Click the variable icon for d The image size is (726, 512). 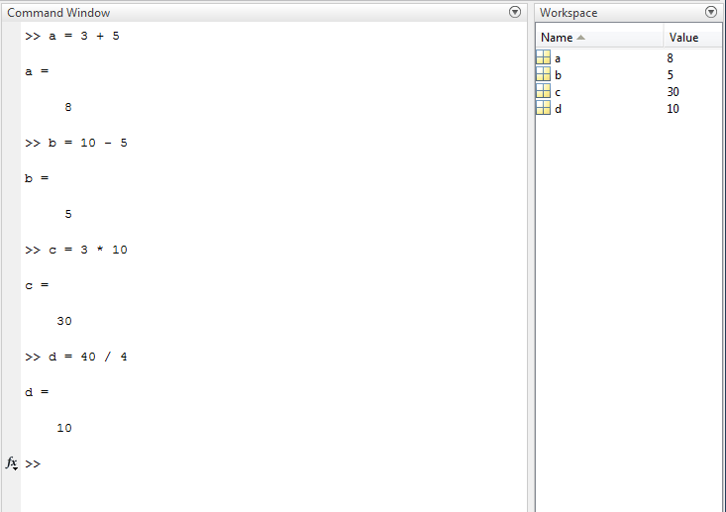pyautogui.click(x=543, y=108)
